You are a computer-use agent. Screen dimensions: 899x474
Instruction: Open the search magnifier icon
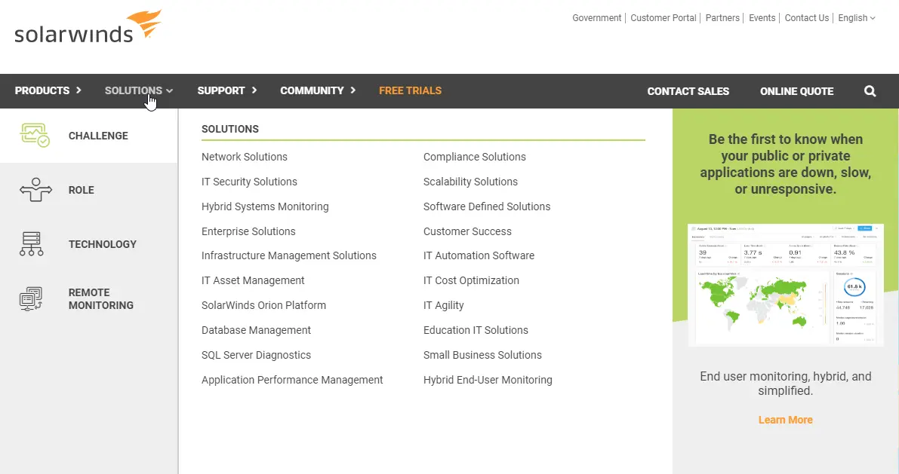click(x=870, y=91)
